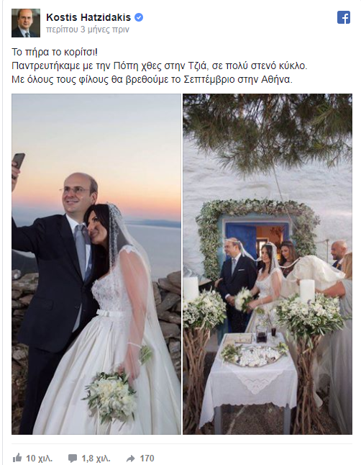
Task: Click the thumbs-up like icon
Action: point(17,458)
